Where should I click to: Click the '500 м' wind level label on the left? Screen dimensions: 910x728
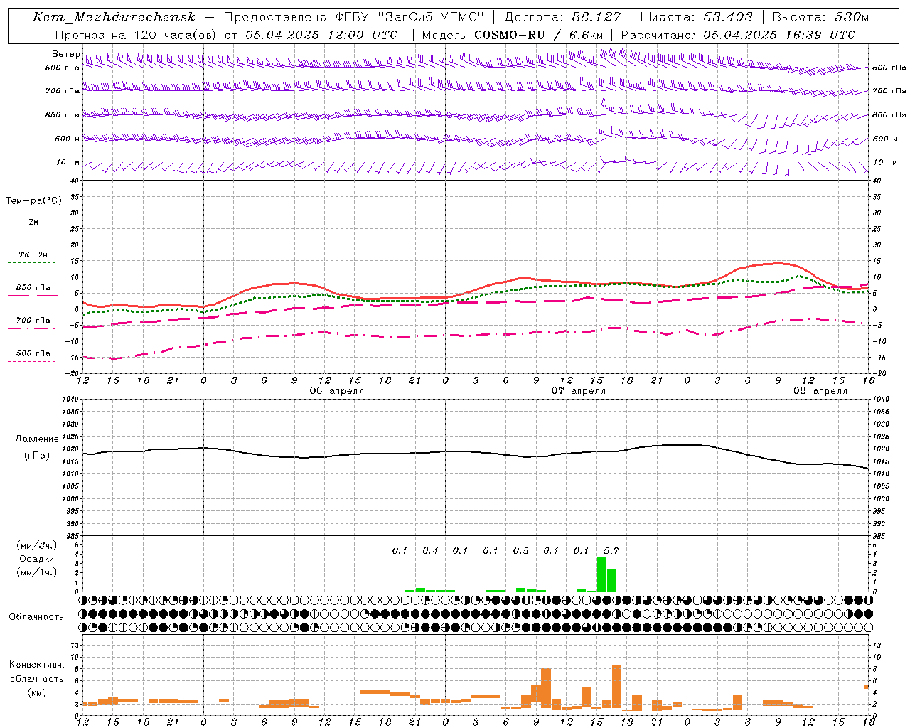(68, 139)
